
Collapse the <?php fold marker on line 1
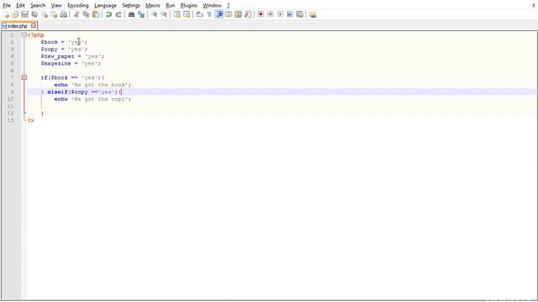(x=24, y=35)
